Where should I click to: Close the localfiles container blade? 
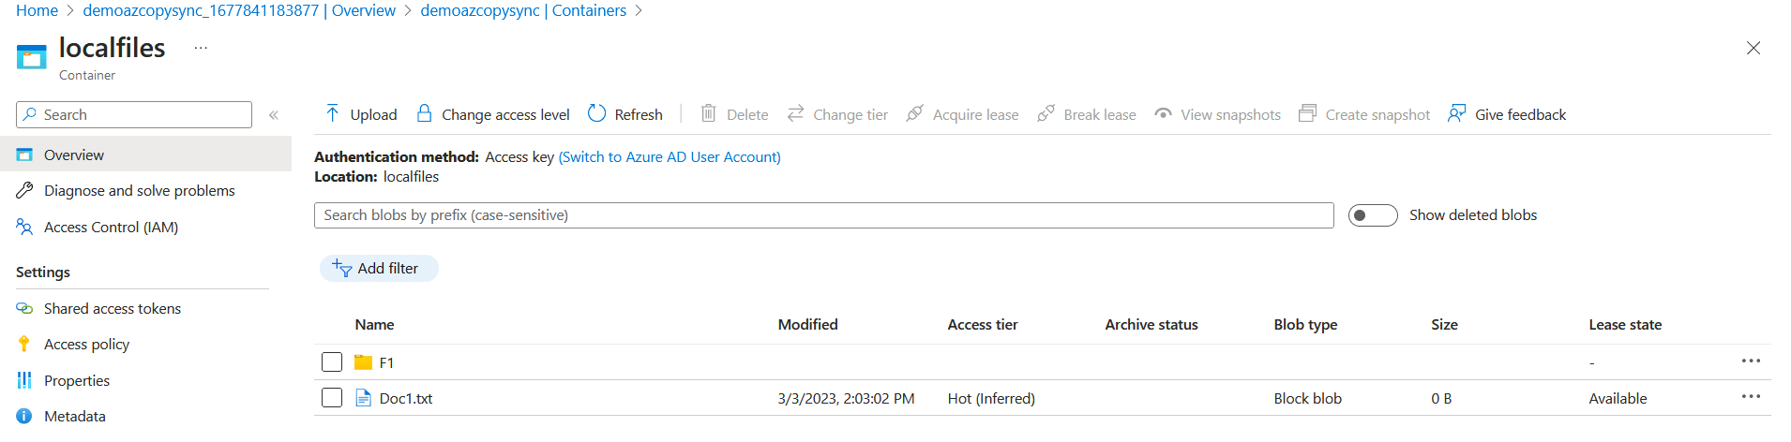pos(1753,48)
